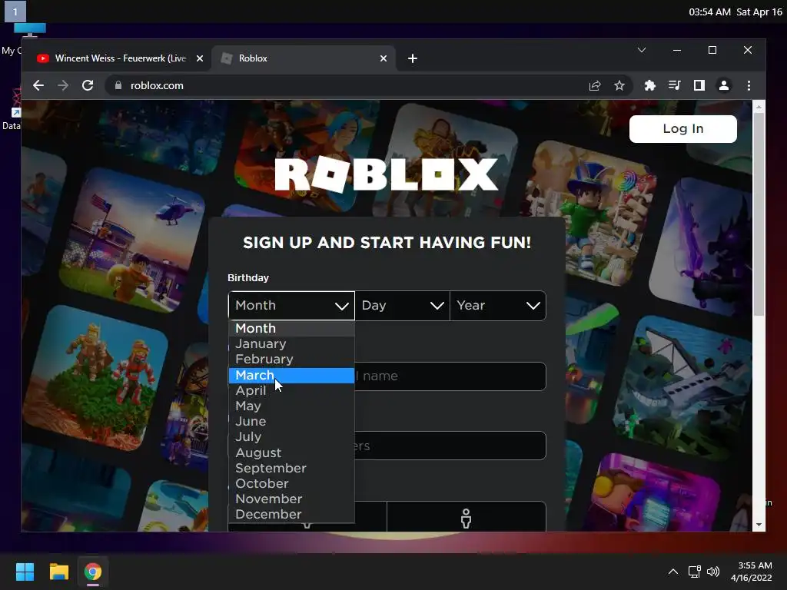
Task: Open the network tray icon
Action: (695, 572)
